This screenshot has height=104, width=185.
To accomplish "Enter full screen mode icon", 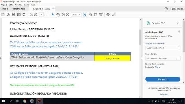I will [x=96, y=15].
